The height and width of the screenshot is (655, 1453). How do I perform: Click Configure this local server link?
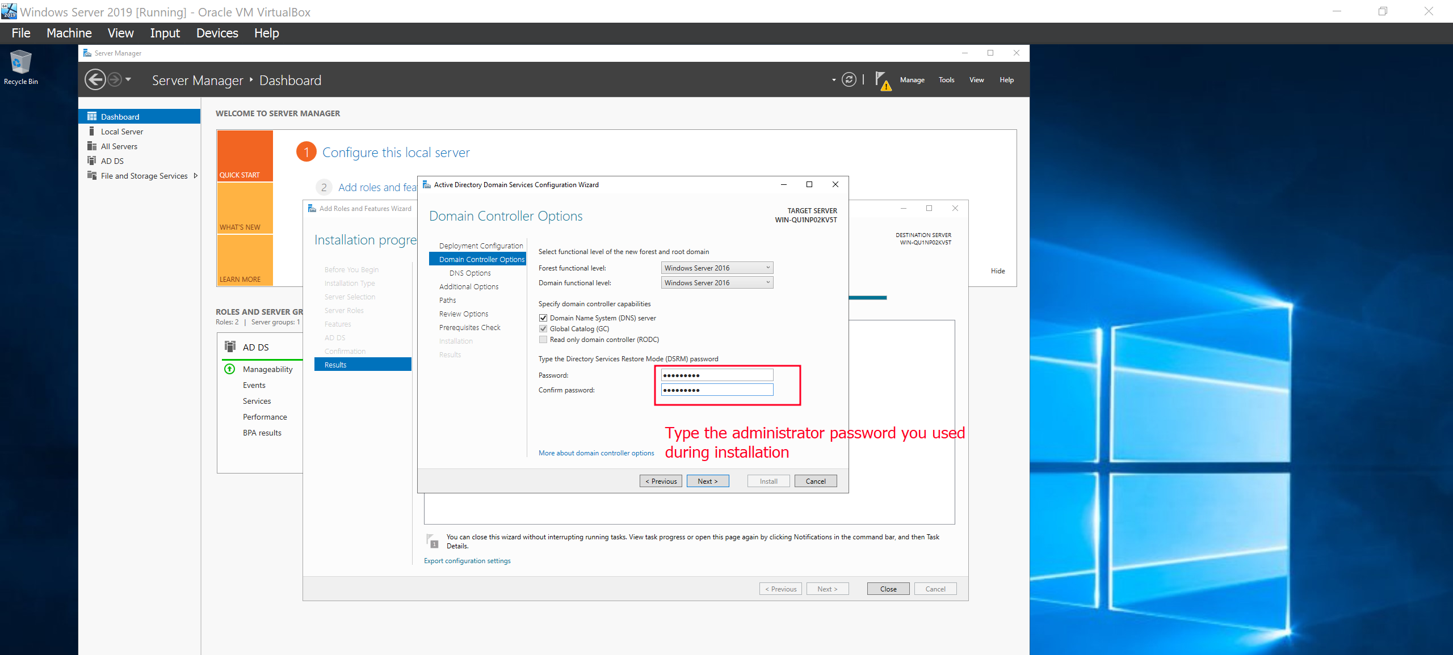[x=396, y=152]
